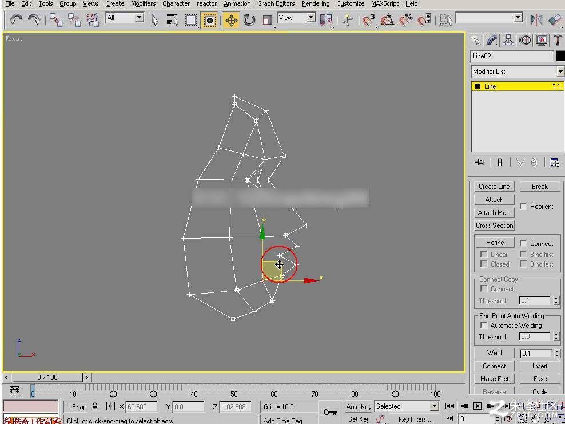
Task: Click the Refine button
Action: click(495, 243)
